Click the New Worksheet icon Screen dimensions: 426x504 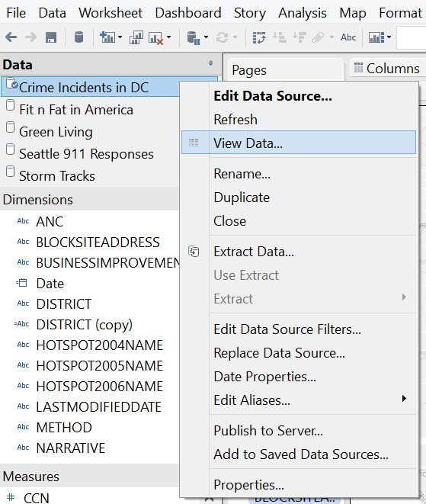(107, 37)
